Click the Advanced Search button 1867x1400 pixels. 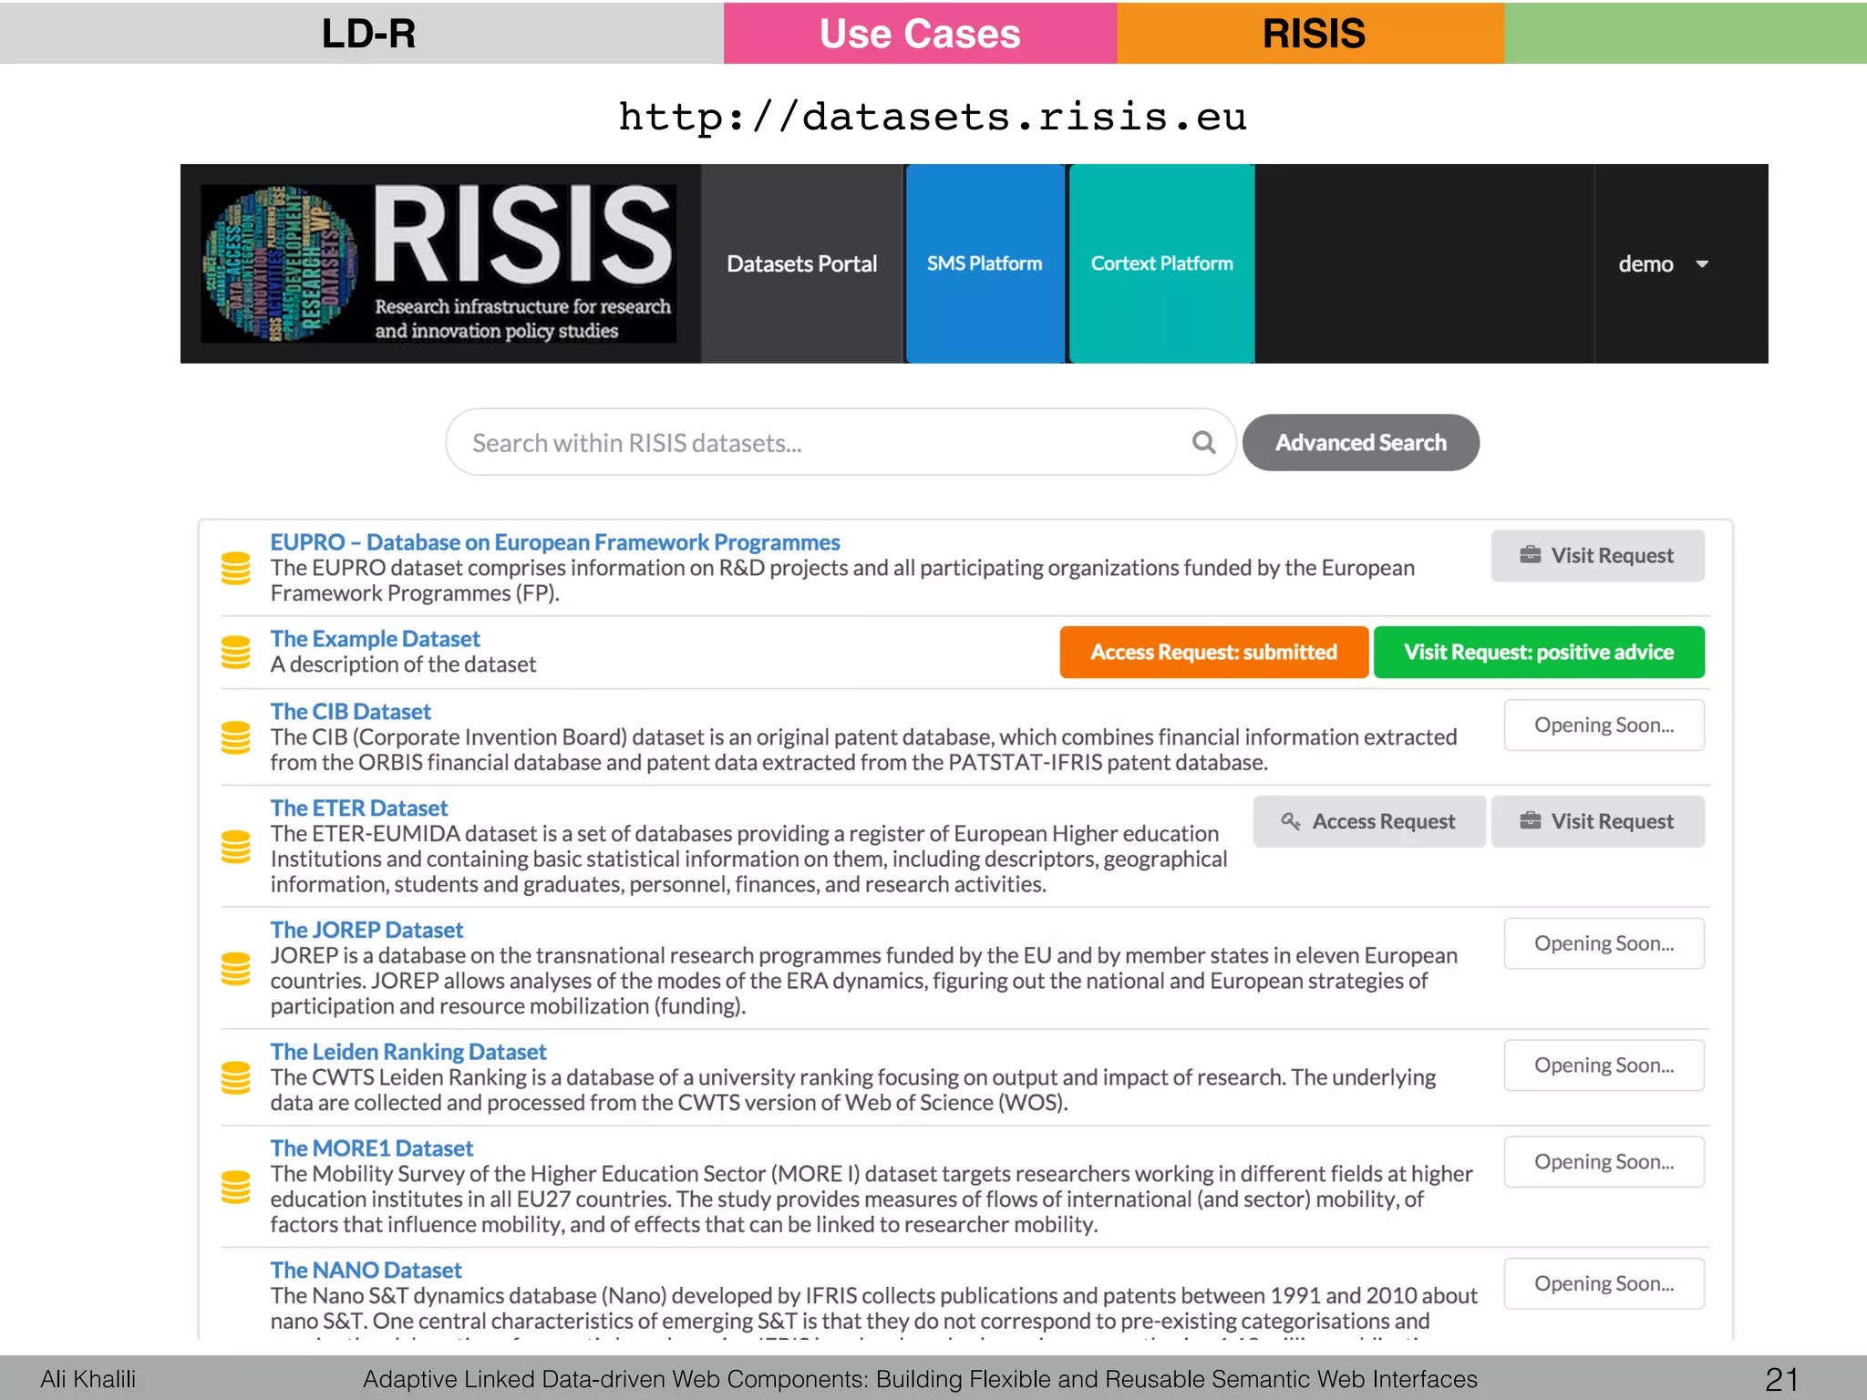pyautogui.click(x=1360, y=443)
